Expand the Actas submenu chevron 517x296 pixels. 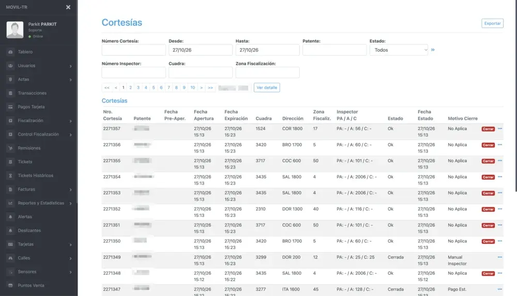[70, 80]
